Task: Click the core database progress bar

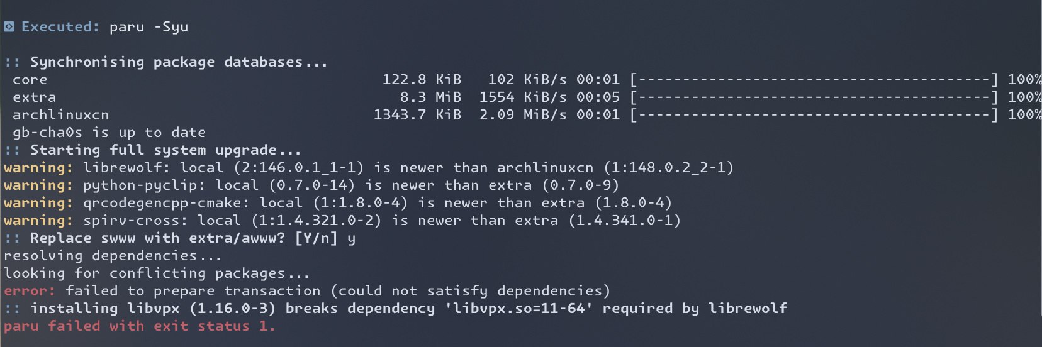Action: point(814,80)
